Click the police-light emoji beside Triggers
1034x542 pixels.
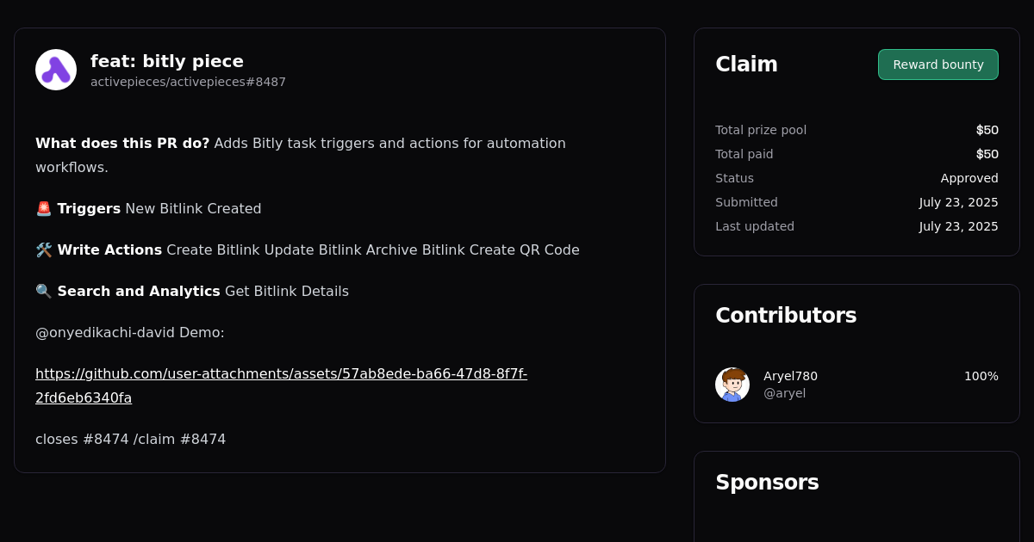(x=44, y=208)
